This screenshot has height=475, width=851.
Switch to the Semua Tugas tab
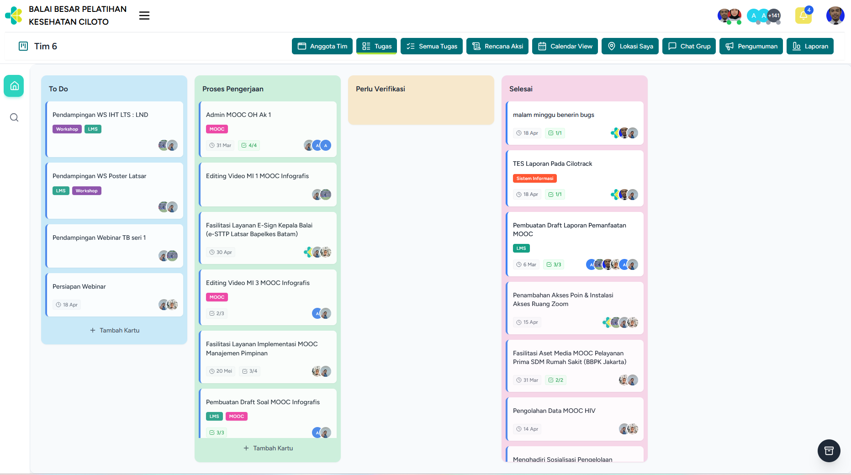[431, 46]
